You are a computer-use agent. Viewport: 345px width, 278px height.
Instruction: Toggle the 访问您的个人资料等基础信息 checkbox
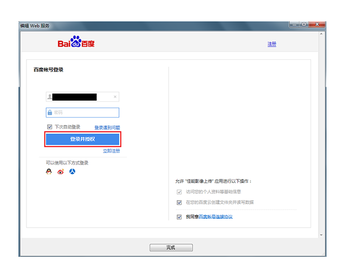coord(179,192)
